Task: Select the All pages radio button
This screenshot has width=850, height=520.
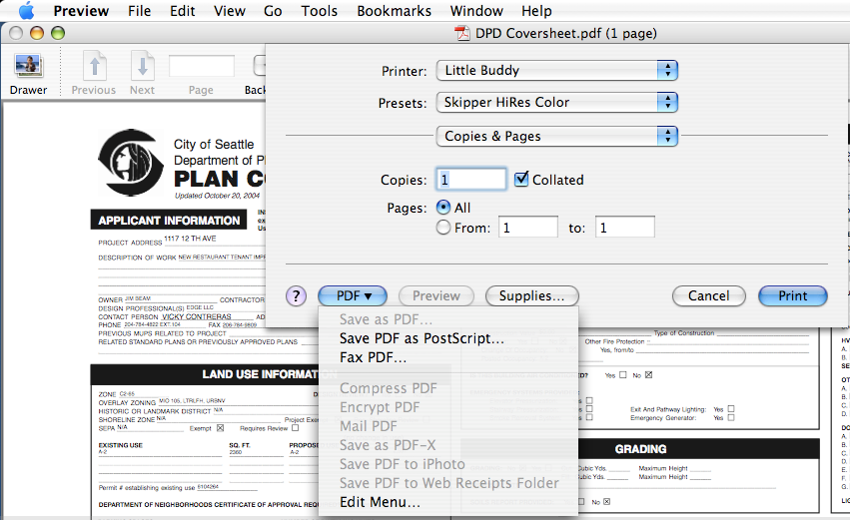Action: [443, 208]
